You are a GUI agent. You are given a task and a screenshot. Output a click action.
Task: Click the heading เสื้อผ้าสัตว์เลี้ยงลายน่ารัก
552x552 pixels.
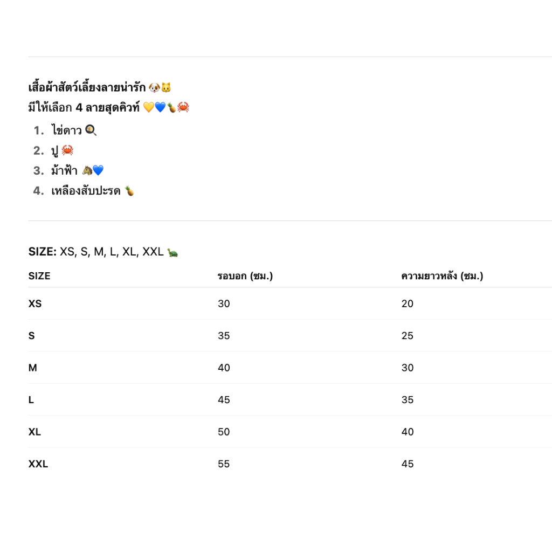87,87
